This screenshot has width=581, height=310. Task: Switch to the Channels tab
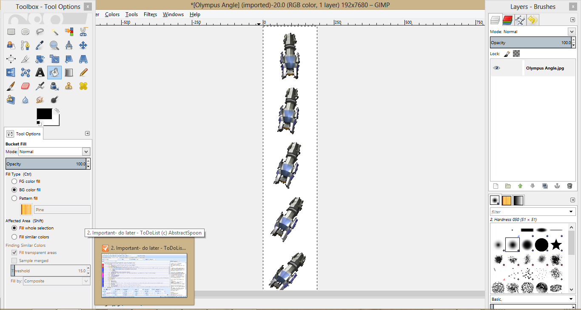coord(507,20)
